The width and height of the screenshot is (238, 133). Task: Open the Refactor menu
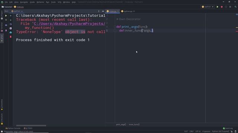click(40, 2)
